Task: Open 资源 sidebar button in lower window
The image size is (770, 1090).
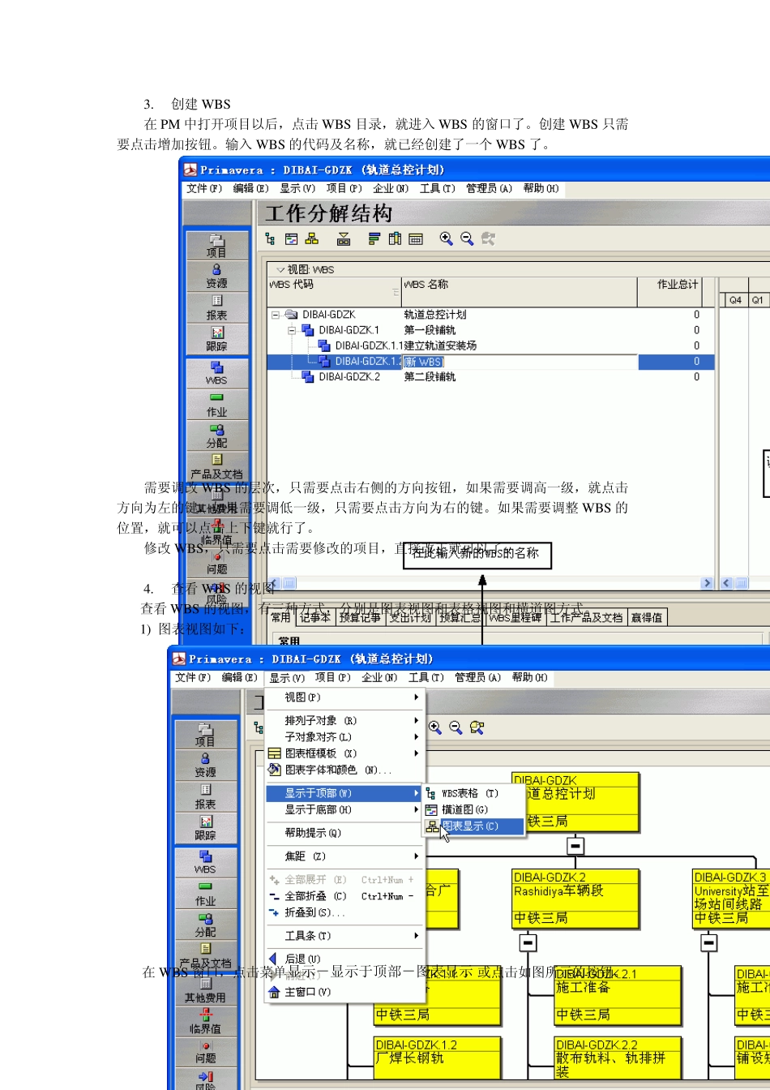Action: click(x=205, y=766)
